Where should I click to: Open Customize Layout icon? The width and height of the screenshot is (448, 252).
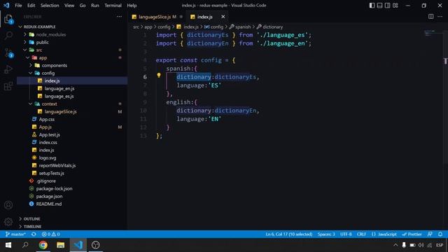click(x=395, y=6)
